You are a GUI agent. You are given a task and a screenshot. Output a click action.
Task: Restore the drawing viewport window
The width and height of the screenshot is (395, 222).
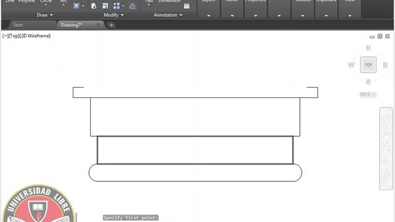point(380,36)
